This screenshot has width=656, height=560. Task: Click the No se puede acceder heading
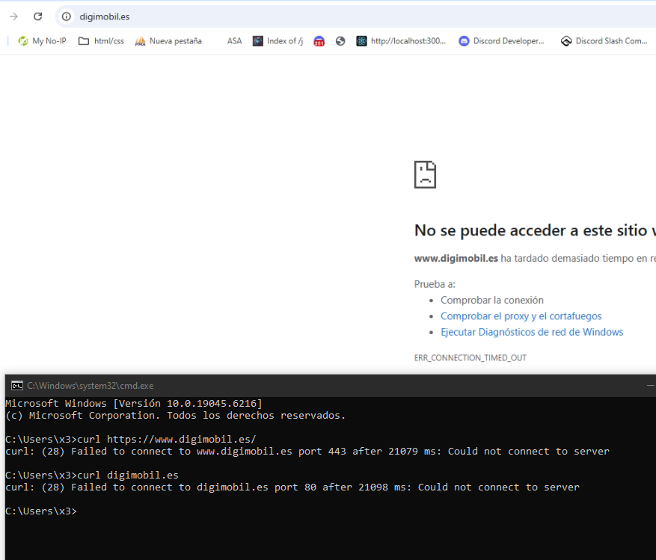pyautogui.click(x=535, y=230)
